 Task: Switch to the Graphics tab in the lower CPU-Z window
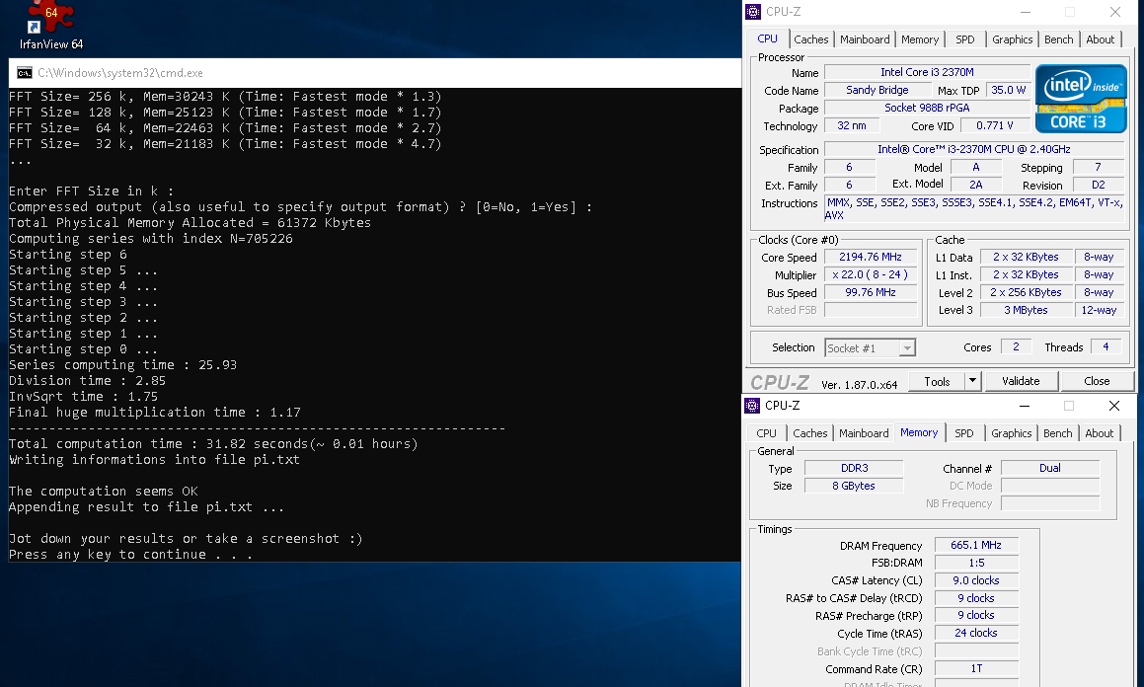(x=1011, y=433)
